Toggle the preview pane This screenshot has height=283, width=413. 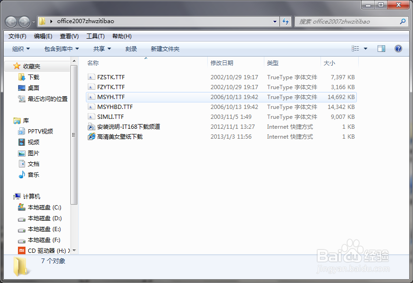click(381, 49)
